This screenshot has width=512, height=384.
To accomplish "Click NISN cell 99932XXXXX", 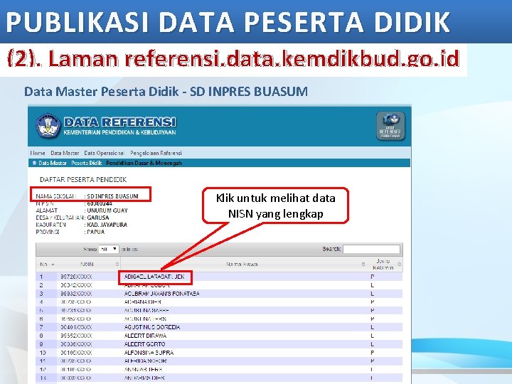I will click(x=76, y=294).
